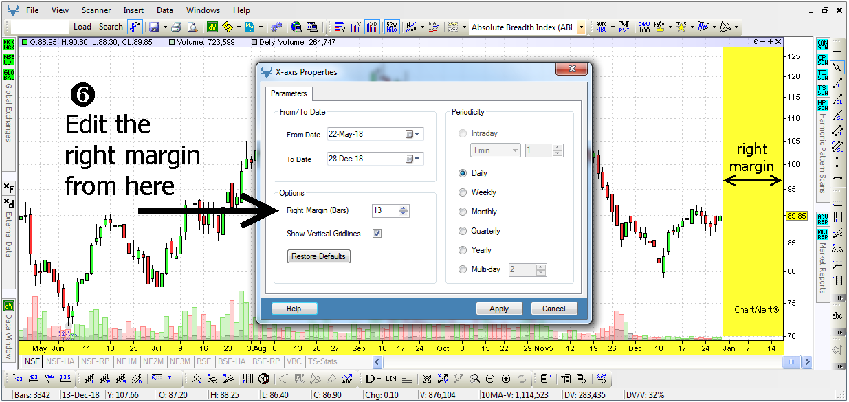849x402 pixels.
Task: Click the print toolbar icon
Action: 176,27
